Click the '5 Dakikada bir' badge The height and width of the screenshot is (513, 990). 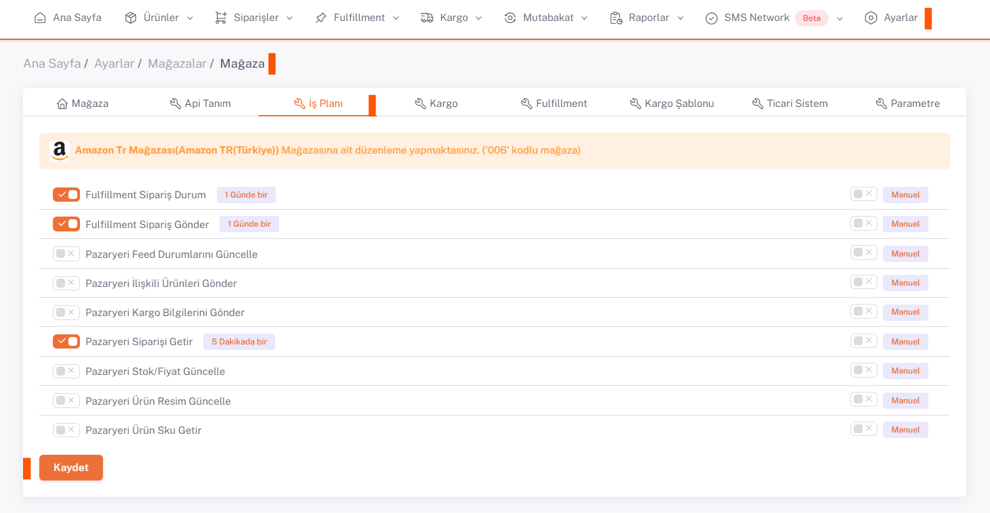pyautogui.click(x=239, y=342)
